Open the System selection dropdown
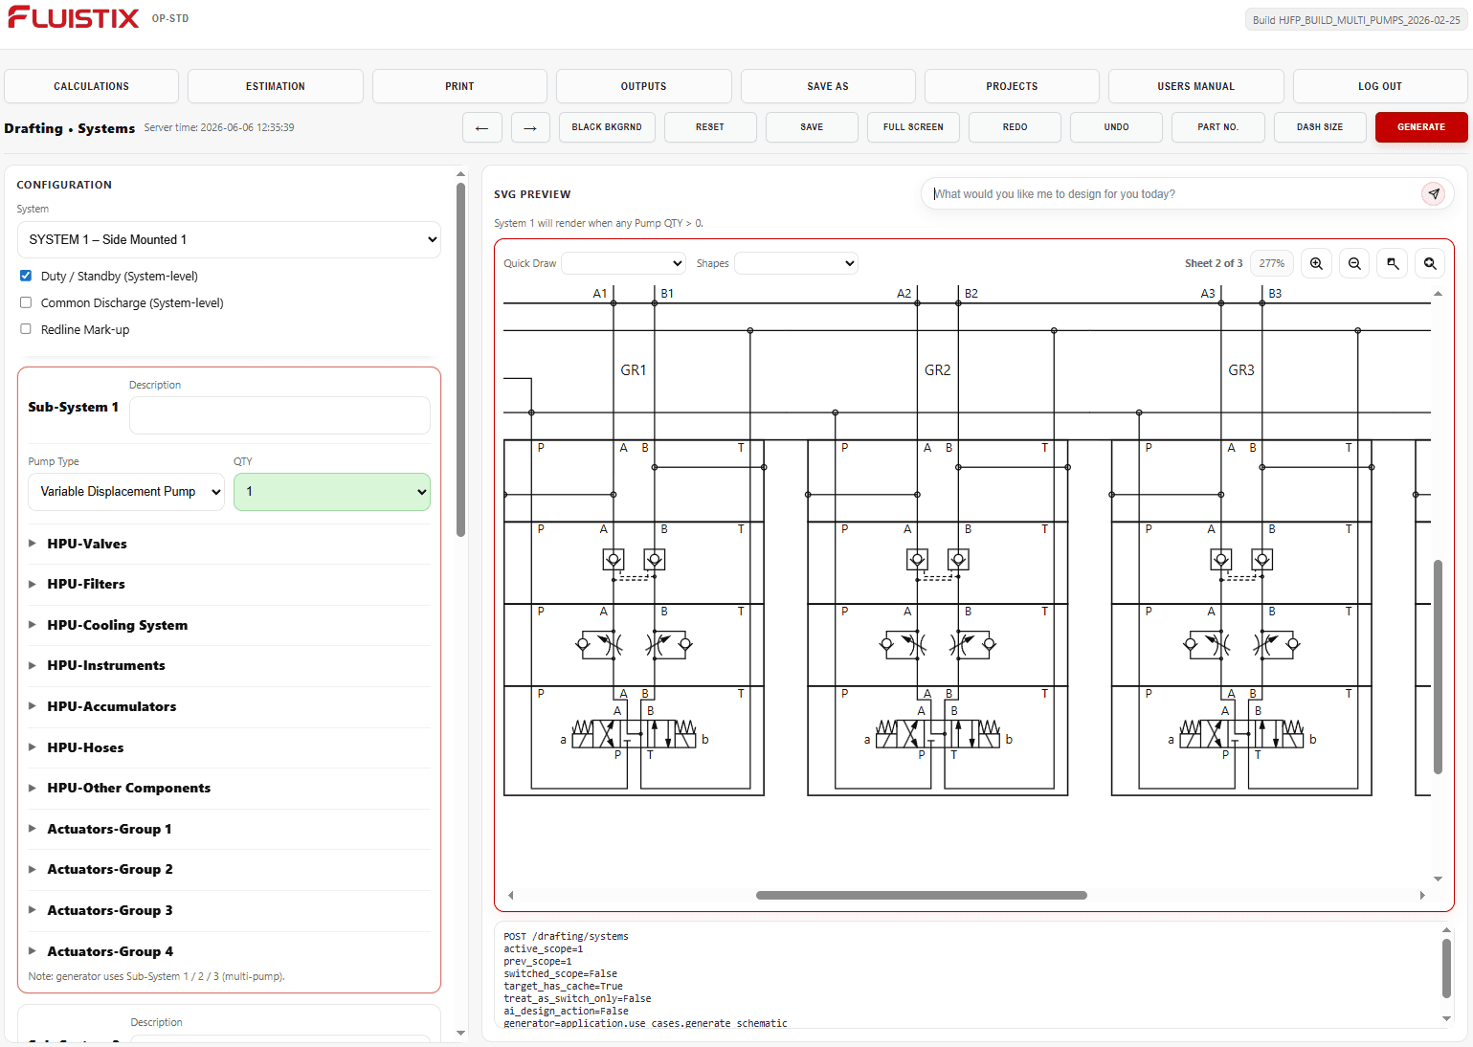Image resolution: width=1473 pixels, height=1047 pixels. [x=230, y=239]
